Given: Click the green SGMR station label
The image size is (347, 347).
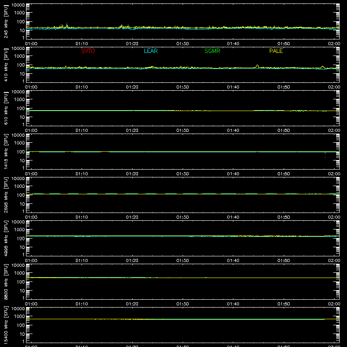Looking at the screenshot, I should (x=212, y=51).
